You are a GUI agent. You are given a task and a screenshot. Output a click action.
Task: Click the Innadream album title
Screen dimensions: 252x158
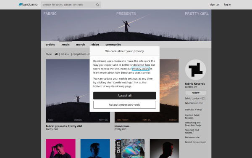(x=122, y=126)
